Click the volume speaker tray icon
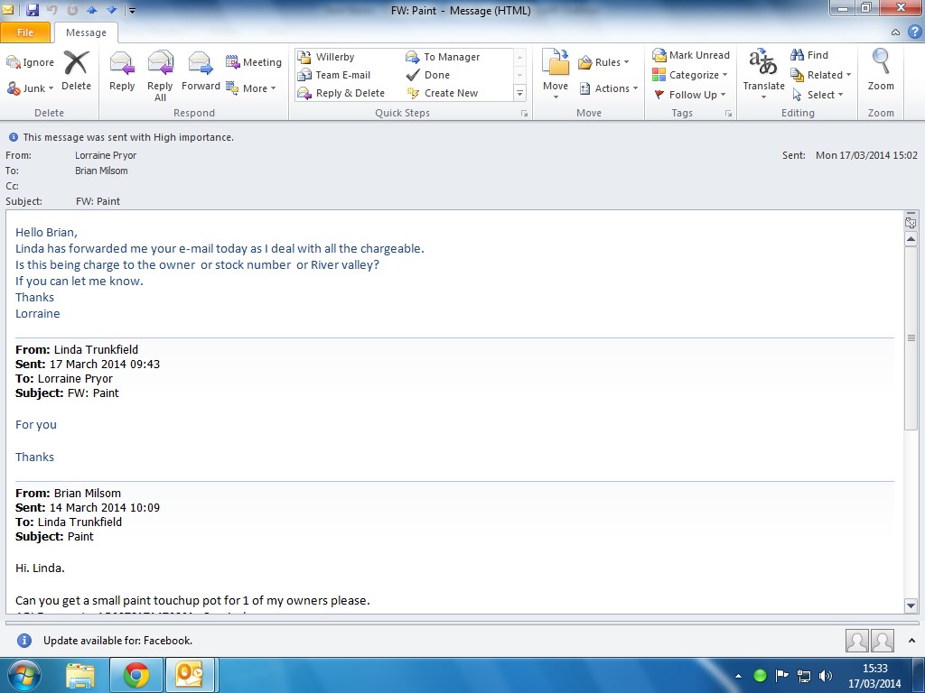Viewport: 925px width, 693px height. 826,676
